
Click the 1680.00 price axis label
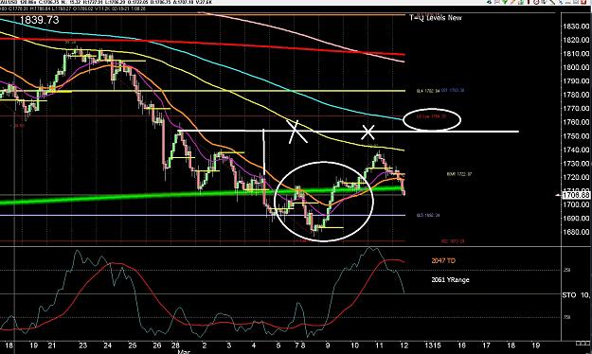(576, 233)
